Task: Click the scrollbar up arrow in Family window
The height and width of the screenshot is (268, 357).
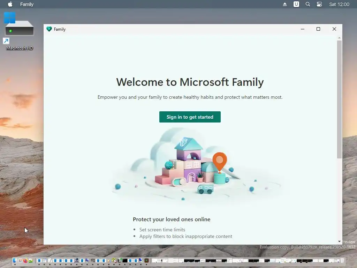Action: (x=339, y=38)
